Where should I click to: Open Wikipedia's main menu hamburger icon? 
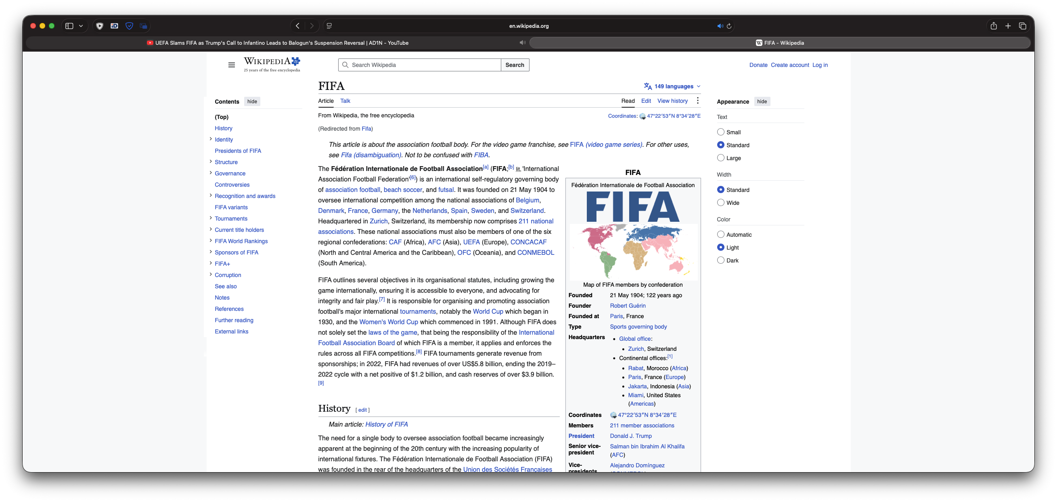click(x=231, y=65)
